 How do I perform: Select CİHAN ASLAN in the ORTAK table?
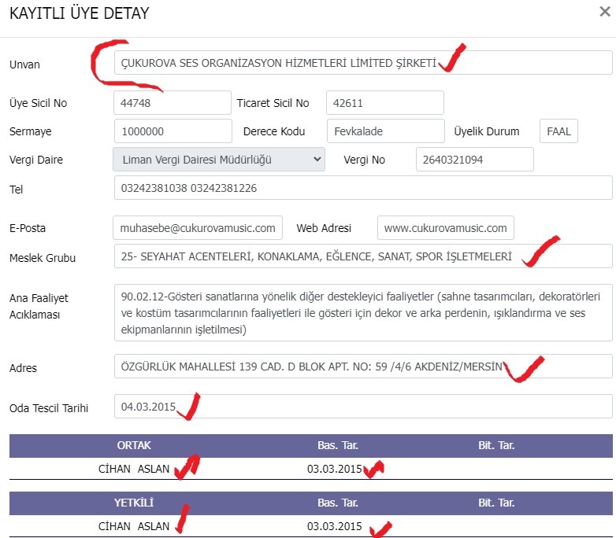(134, 469)
